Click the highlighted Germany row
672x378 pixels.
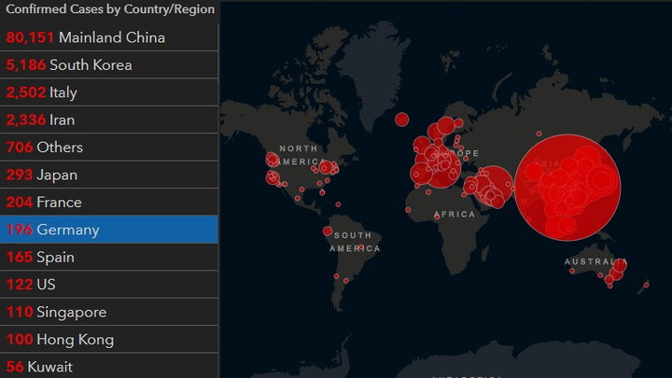point(109,230)
